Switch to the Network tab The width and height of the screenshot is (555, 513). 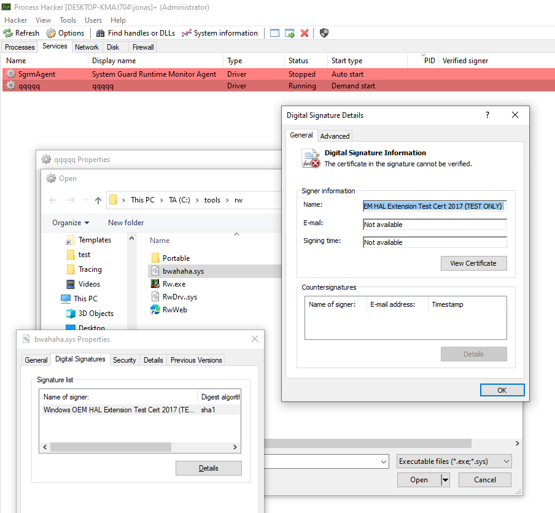[87, 47]
